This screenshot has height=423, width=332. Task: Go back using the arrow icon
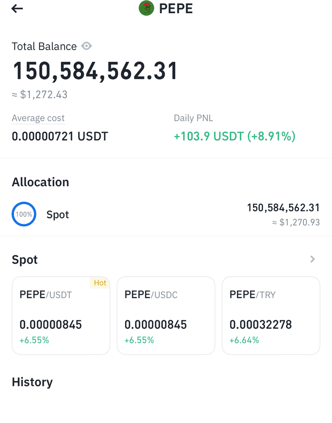17,9
